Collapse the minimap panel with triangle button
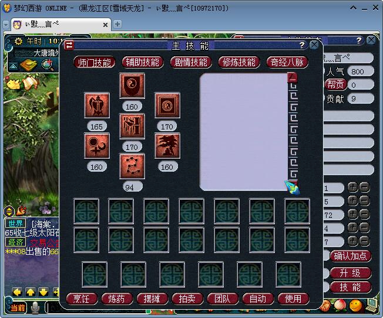Image resolution: width=383 pixels, height=318 pixels. 14,66
